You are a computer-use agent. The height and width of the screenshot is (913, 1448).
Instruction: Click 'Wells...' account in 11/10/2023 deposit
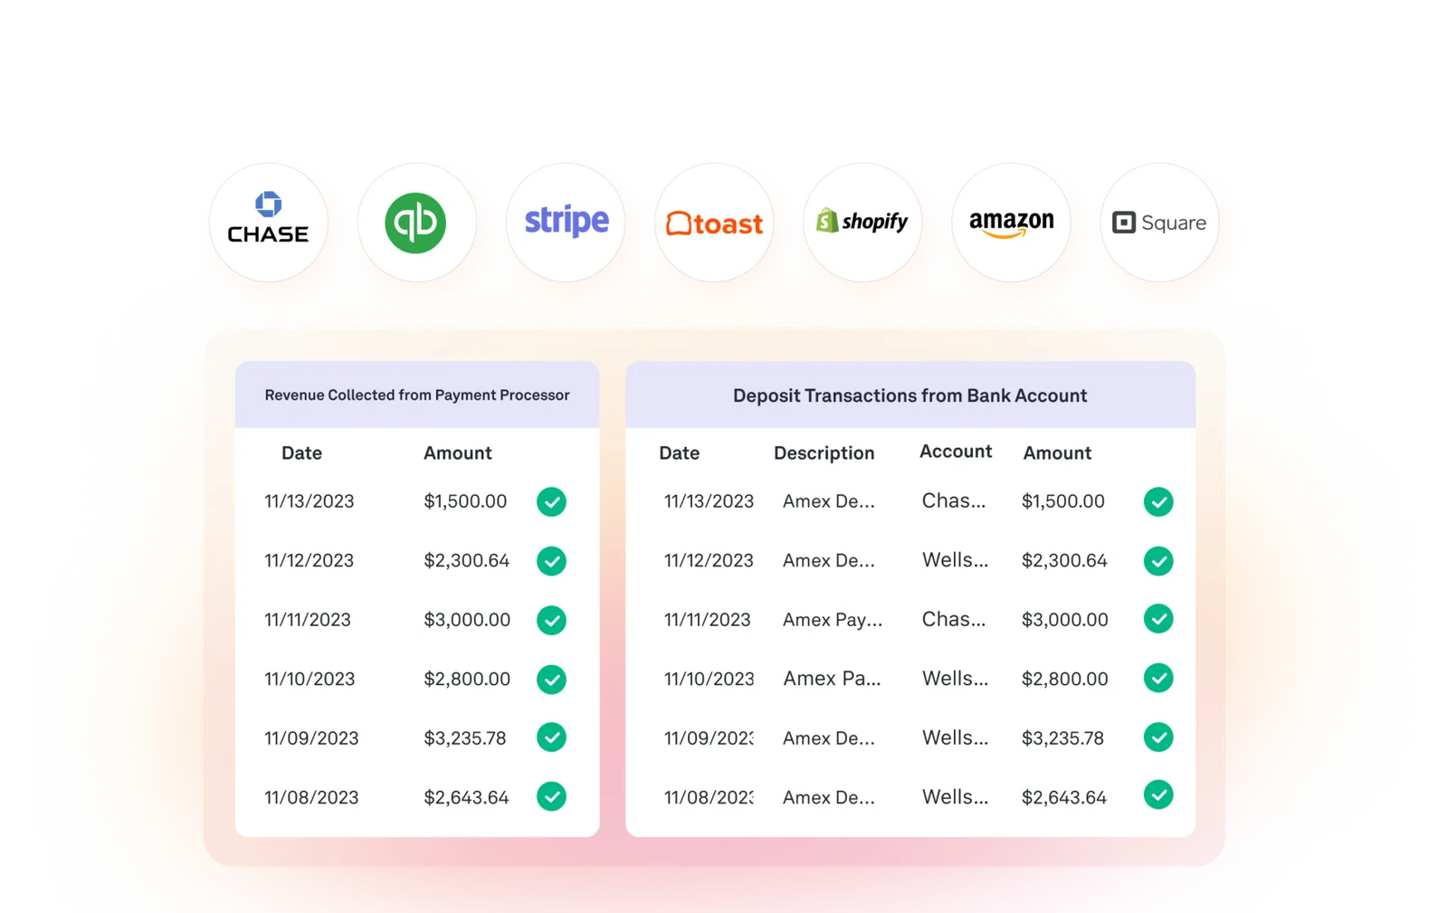[x=955, y=678]
